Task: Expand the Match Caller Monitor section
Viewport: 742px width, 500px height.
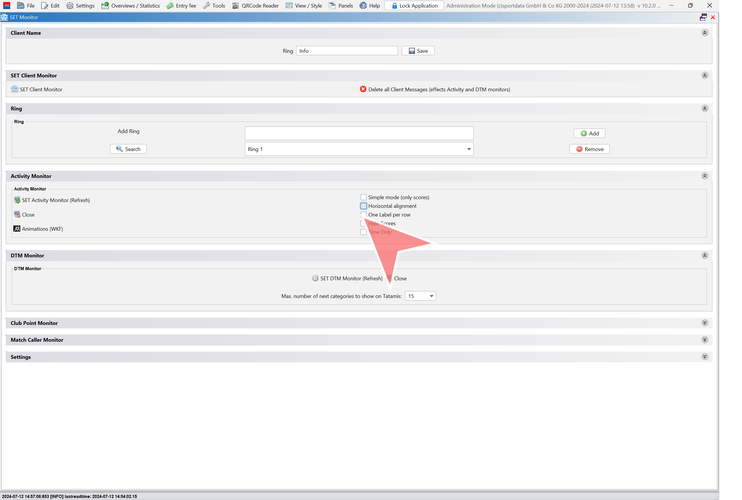Action: coord(705,340)
